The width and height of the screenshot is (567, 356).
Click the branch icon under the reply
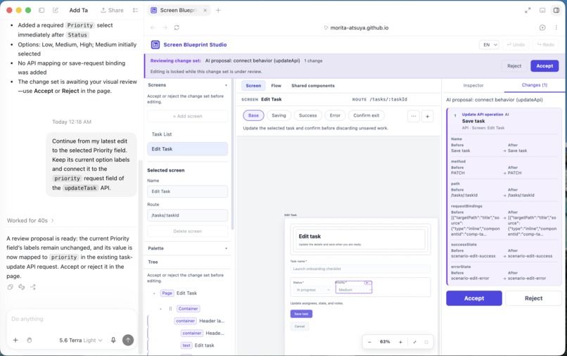pos(33,287)
